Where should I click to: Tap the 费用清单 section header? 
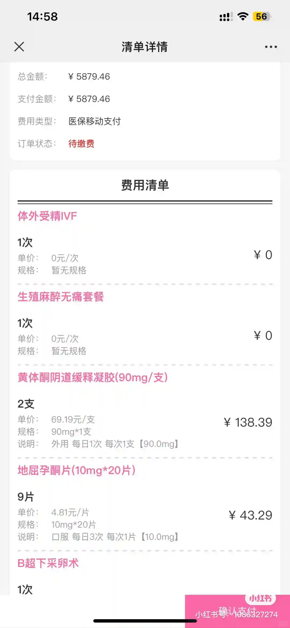145,185
